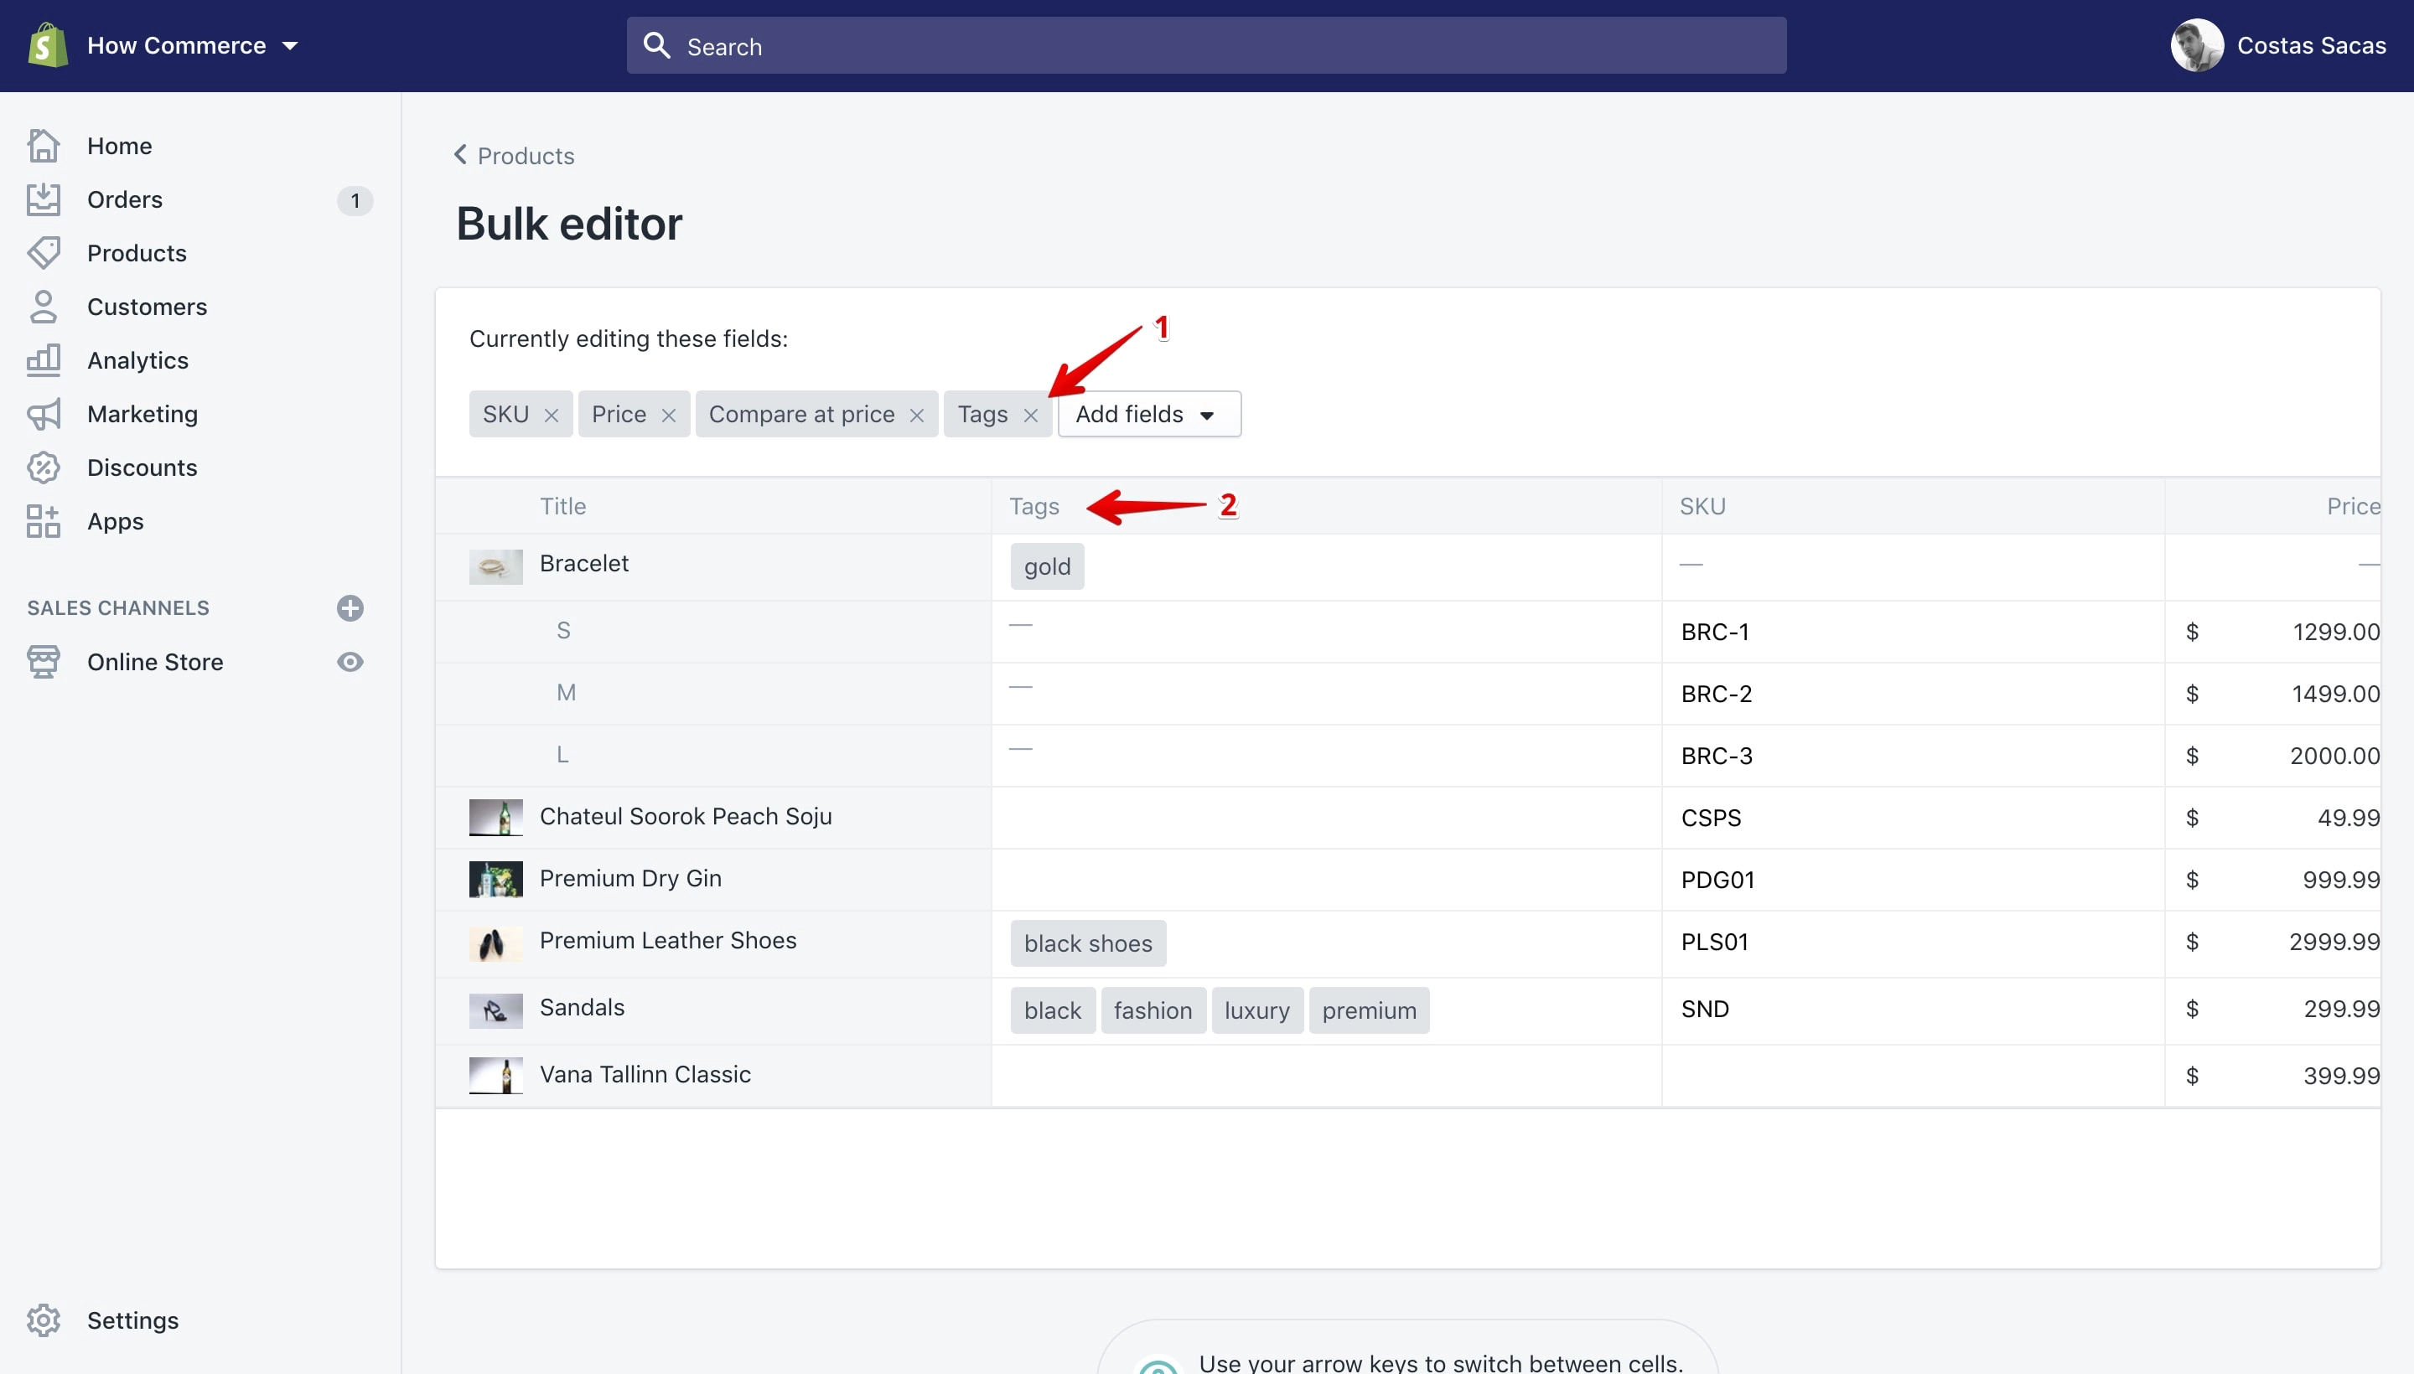Open Online Store channel
Image resolution: width=2414 pixels, height=1374 pixels.
pyautogui.click(x=156, y=662)
